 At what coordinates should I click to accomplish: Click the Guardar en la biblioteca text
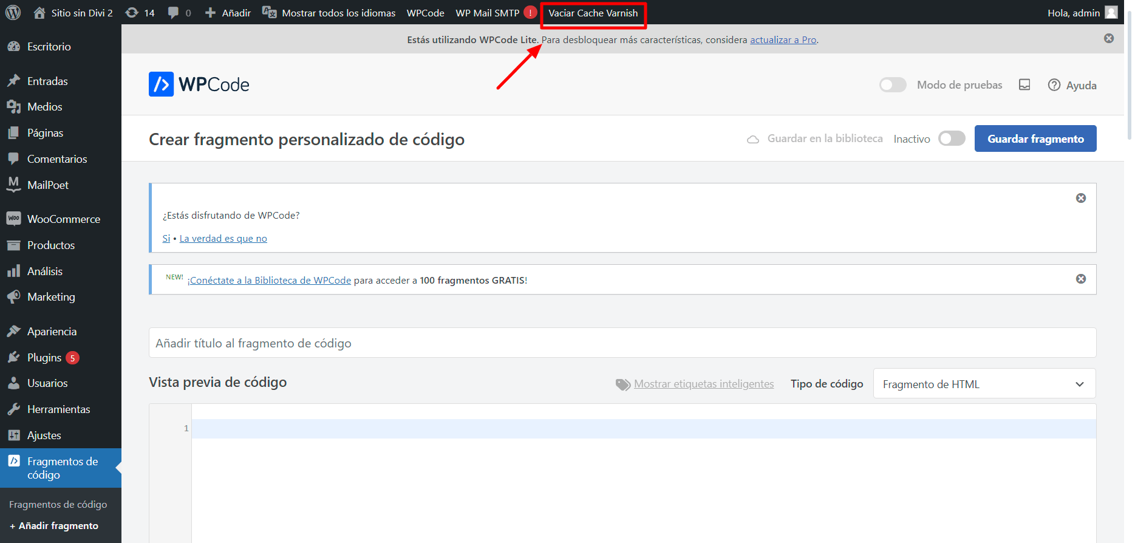(825, 138)
